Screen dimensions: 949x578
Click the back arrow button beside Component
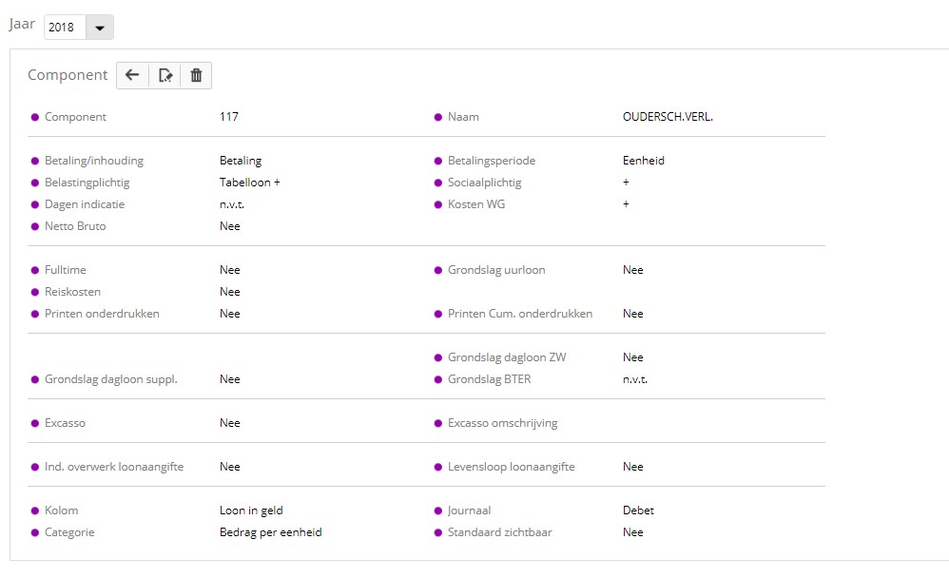(x=132, y=76)
